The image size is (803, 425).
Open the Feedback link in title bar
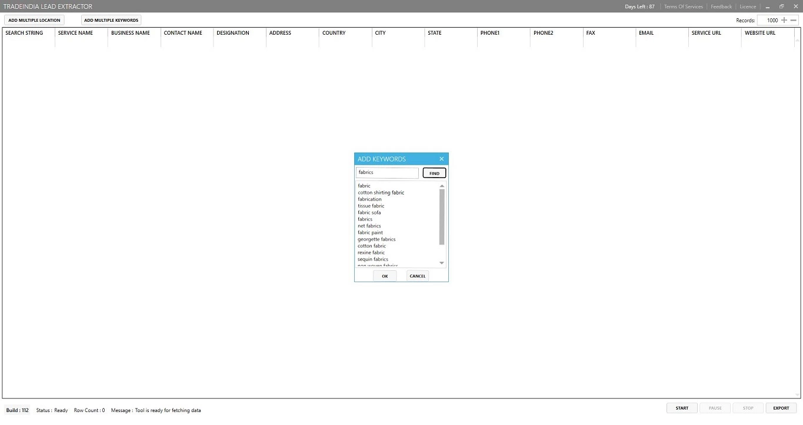[x=721, y=6]
